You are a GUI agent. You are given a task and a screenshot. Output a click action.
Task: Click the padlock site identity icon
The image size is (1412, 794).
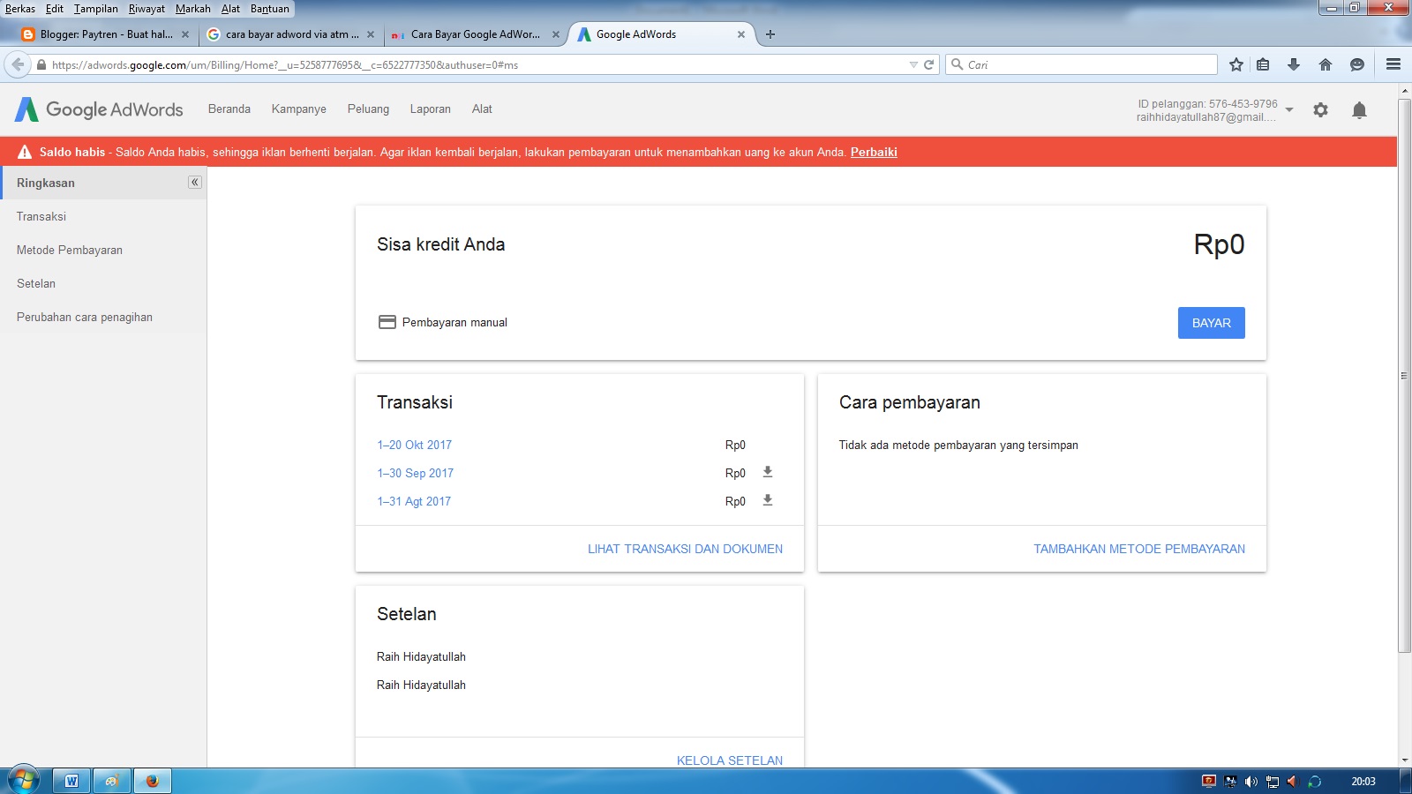click(x=41, y=64)
